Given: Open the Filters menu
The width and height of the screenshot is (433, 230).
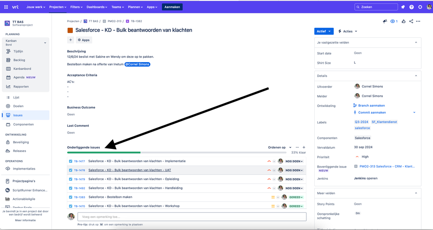Looking at the screenshot, I should pos(76,7).
